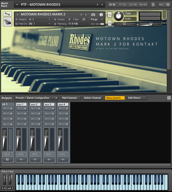Toggle Show Inserts in Outputs panel
This screenshot has width=172, height=192.
pyautogui.click(x=115, y=98)
